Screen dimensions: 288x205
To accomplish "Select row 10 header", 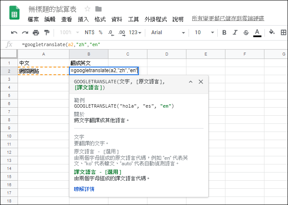I will click(9, 136).
